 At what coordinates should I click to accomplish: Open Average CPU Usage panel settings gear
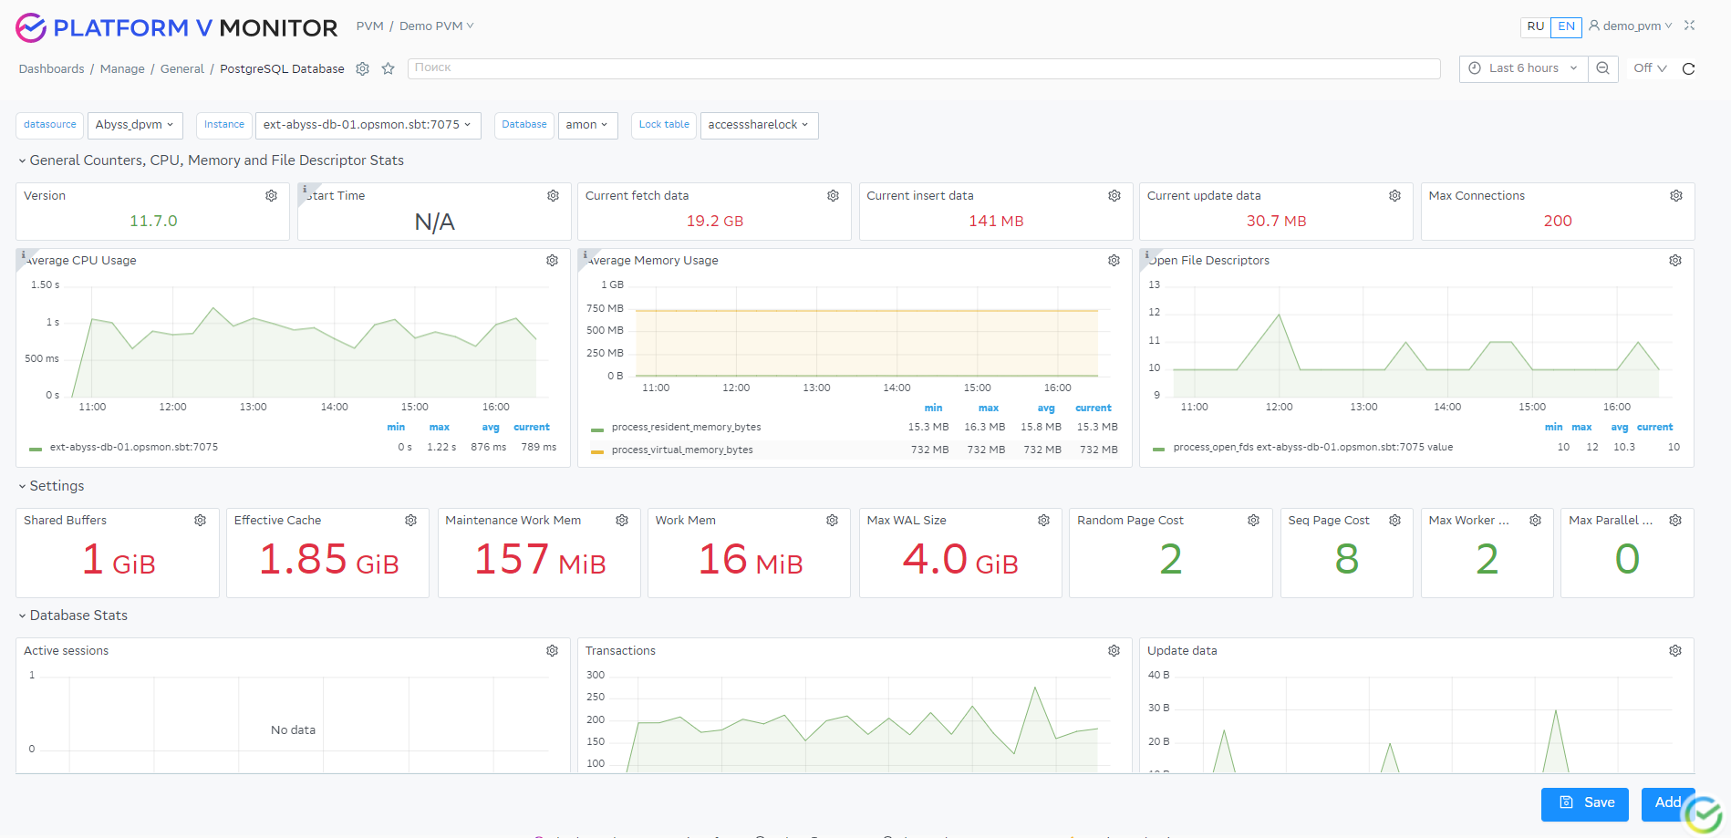tap(552, 261)
